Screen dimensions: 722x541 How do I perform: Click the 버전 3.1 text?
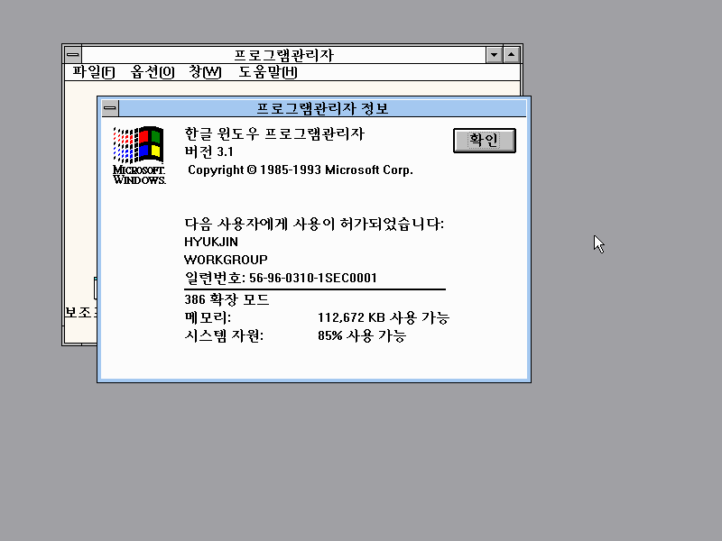tap(208, 151)
